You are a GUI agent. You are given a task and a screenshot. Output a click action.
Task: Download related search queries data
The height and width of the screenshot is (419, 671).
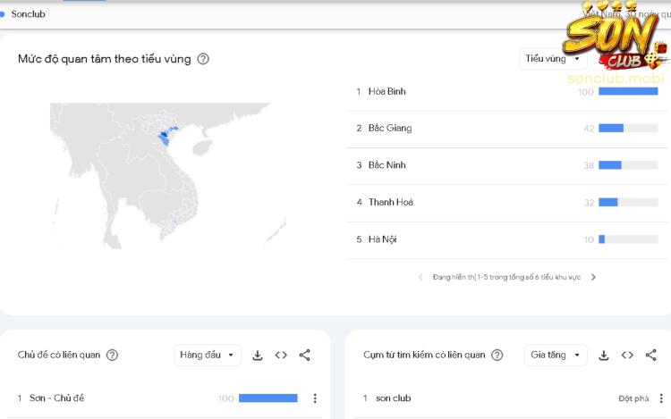point(604,355)
